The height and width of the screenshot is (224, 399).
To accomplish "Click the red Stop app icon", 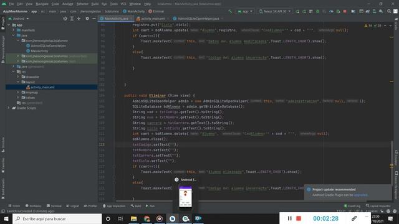I will coord(345,11).
